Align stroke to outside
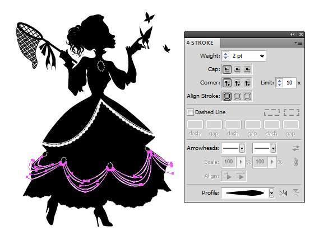 point(247,96)
